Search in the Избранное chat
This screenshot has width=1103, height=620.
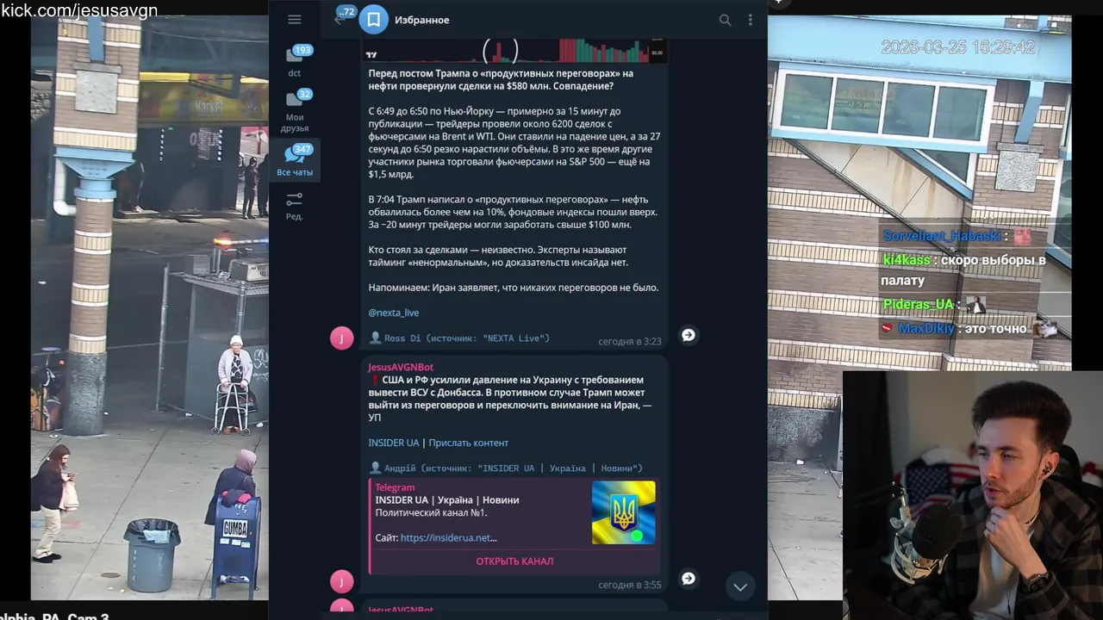pyautogui.click(x=725, y=20)
